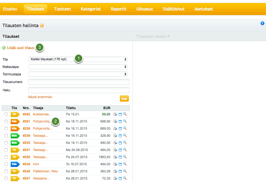Open Sisältösivut in the navigation
The width and height of the screenshot is (266, 182).
tap(174, 9)
